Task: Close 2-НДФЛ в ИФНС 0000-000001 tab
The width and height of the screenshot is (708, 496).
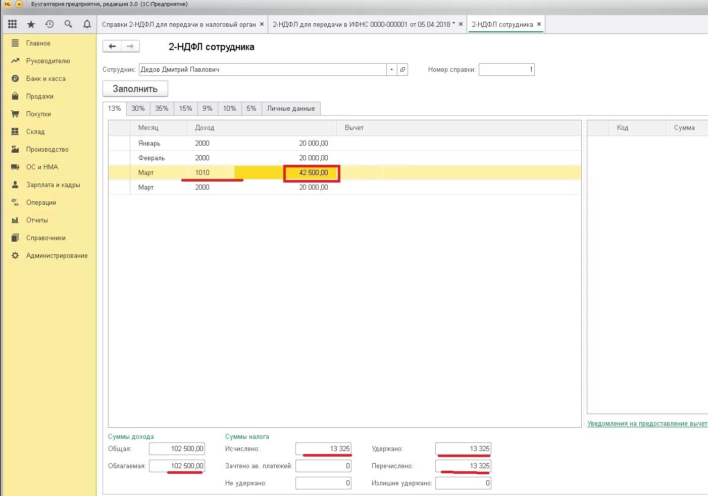Action: pyautogui.click(x=461, y=24)
